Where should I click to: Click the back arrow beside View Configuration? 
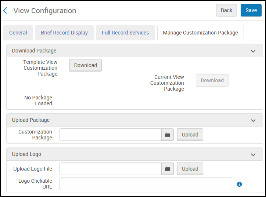click(5, 11)
